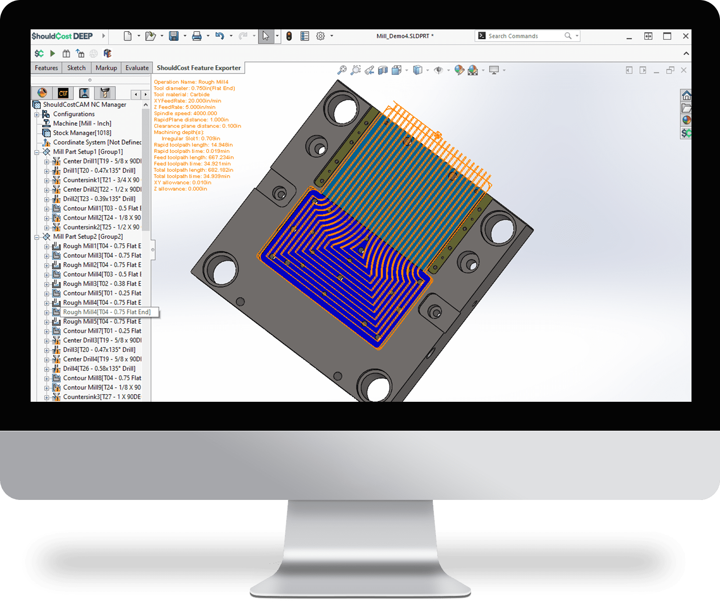
Task: Undo the last action
Action: [x=220, y=36]
